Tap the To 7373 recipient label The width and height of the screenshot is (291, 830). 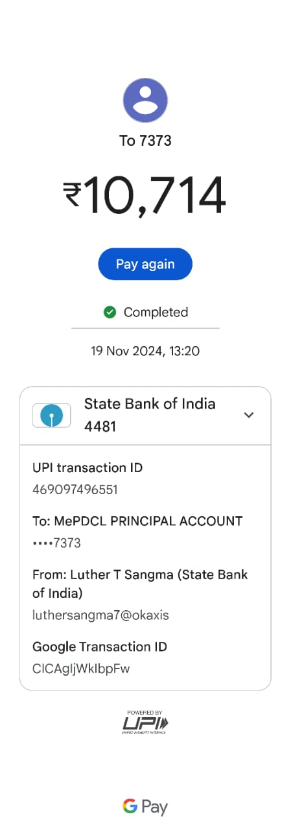click(145, 141)
